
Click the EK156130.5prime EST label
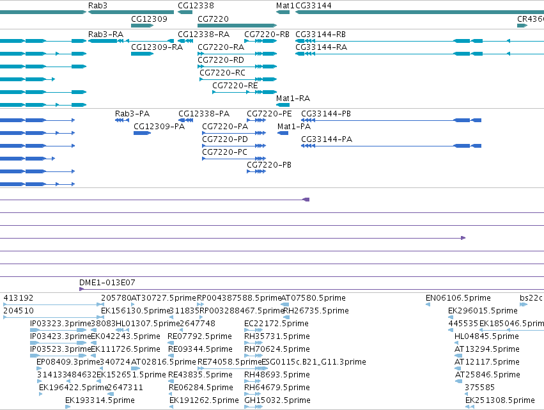click(136, 311)
